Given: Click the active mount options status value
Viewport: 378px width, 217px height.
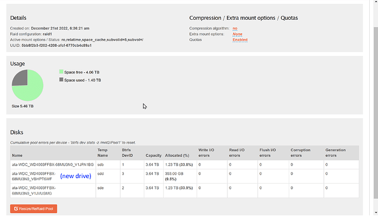Looking at the screenshot, I should coord(102,40).
